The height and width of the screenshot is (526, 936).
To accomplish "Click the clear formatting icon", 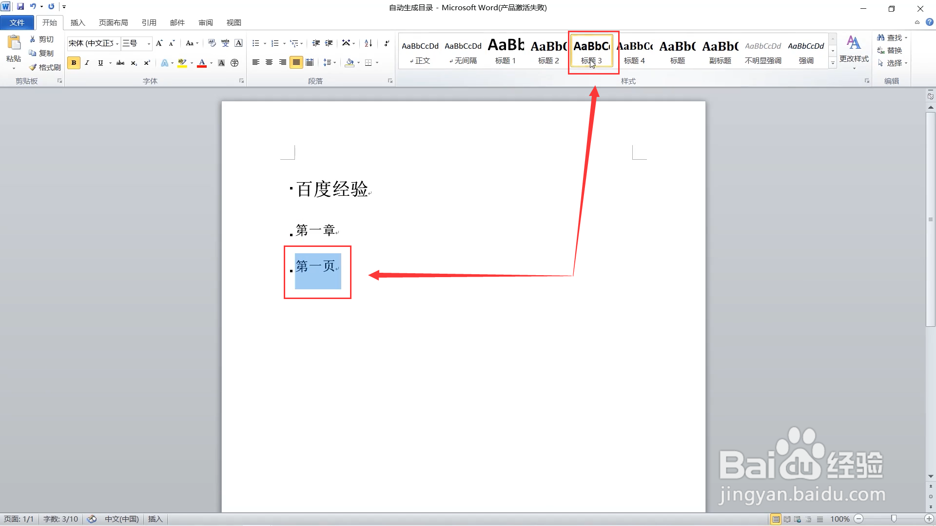I will [212, 43].
